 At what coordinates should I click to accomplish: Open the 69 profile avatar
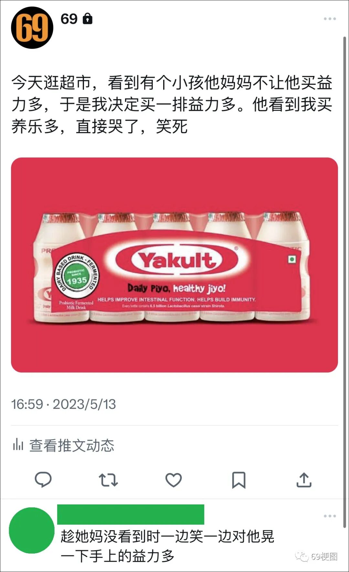[x=32, y=28]
